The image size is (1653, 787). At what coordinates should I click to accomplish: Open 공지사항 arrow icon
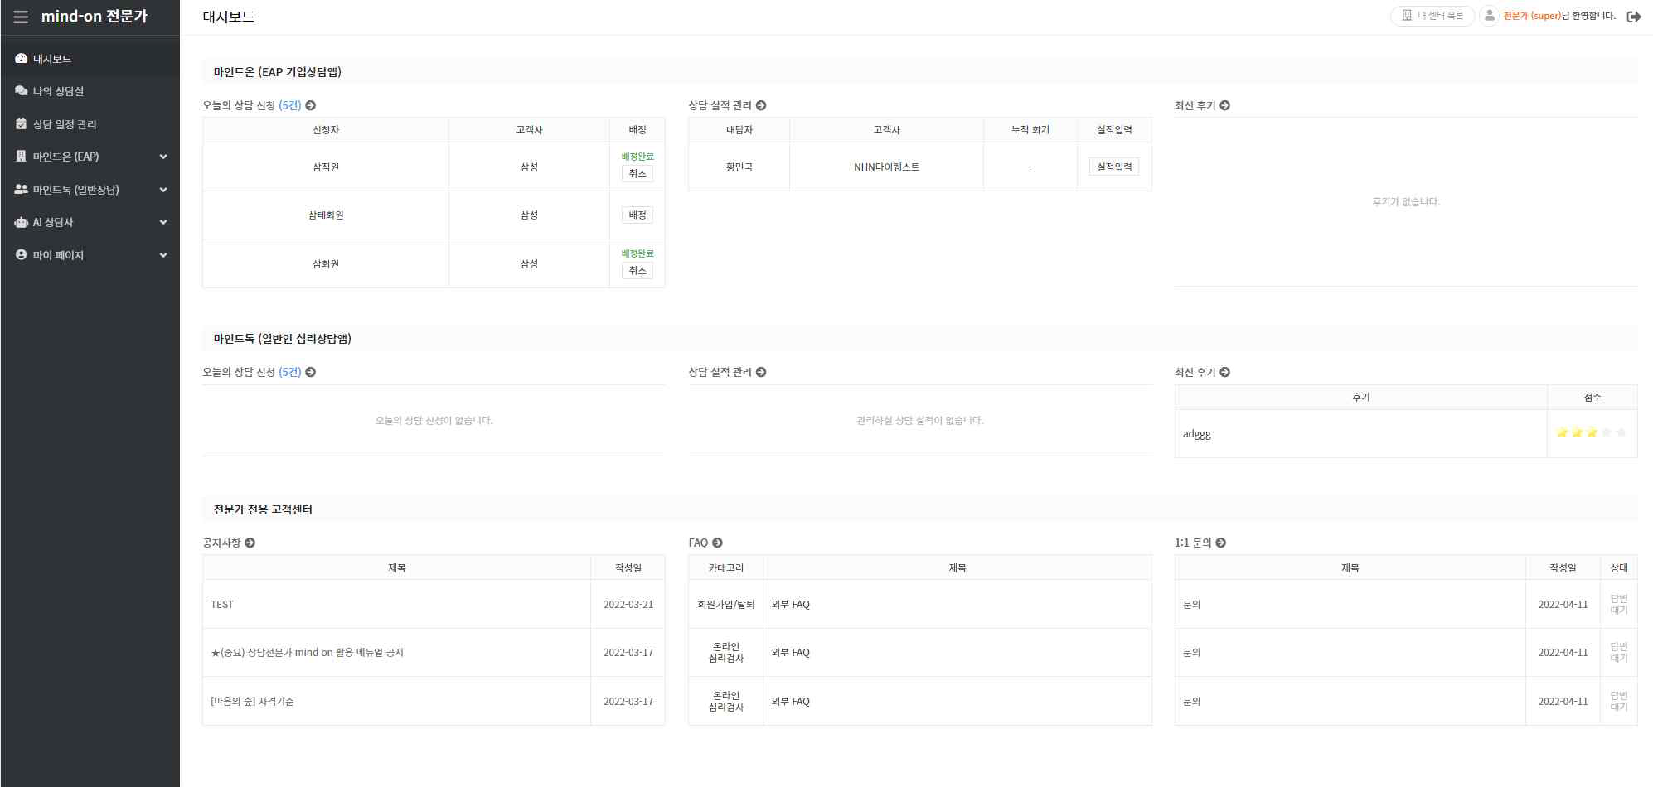(x=250, y=543)
